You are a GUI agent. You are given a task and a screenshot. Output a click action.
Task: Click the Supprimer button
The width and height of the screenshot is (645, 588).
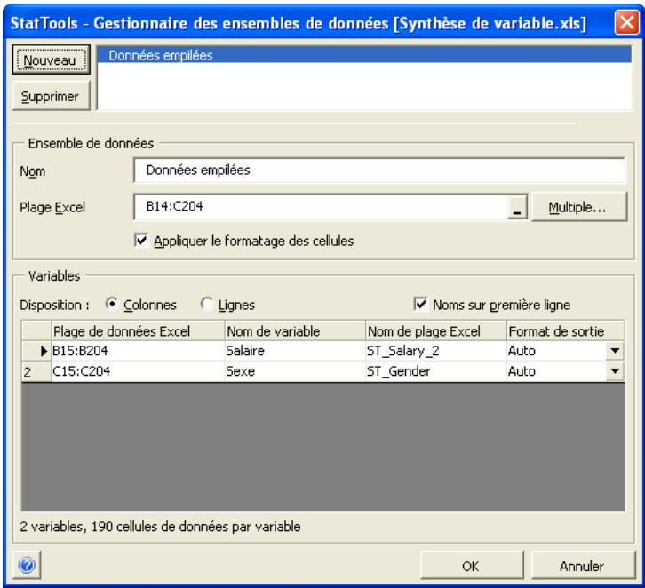(x=51, y=96)
